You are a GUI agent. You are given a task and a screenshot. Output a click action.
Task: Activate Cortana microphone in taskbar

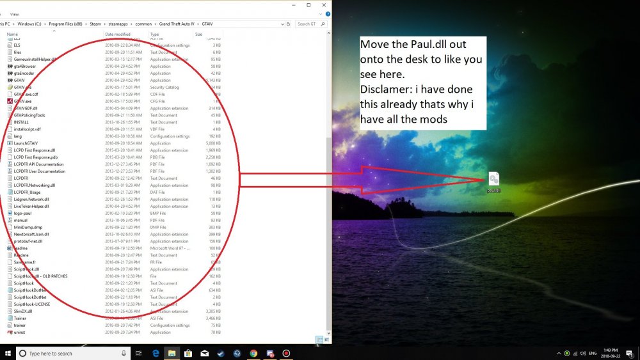point(124,354)
